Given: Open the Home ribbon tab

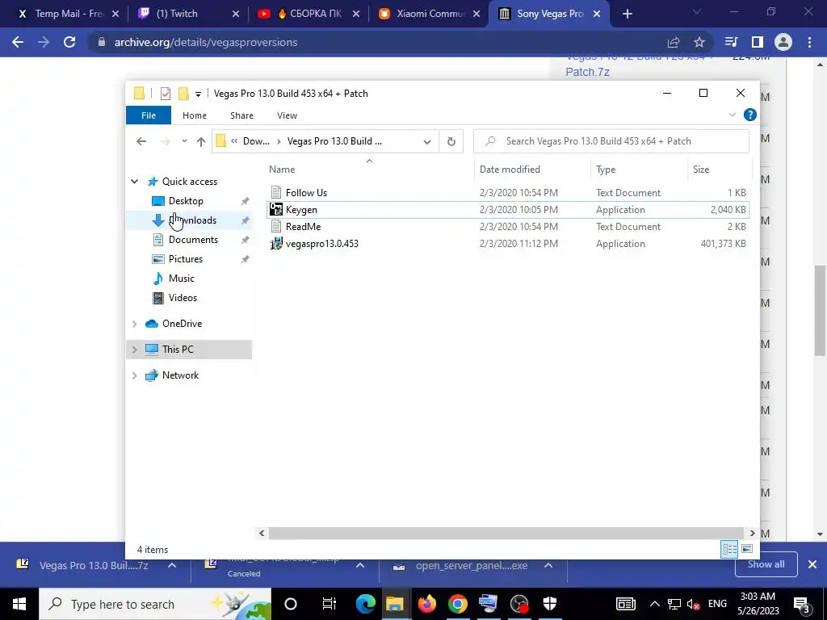Looking at the screenshot, I should coord(194,115).
